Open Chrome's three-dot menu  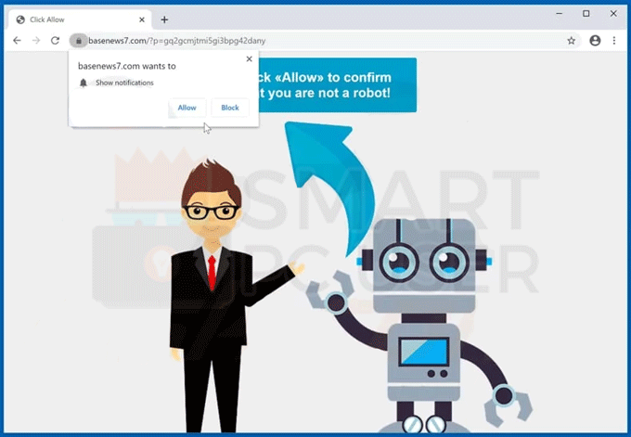pyautogui.click(x=614, y=41)
